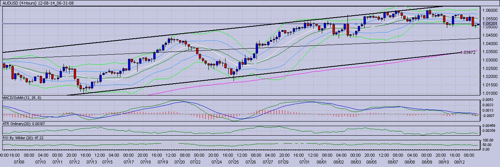Select the 0.00459 ATR scale value
This screenshot has height=167, width=500.
click(x=490, y=126)
